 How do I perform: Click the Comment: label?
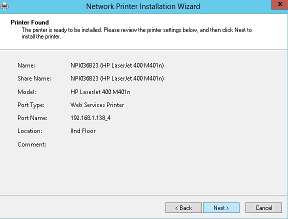click(x=32, y=144)
